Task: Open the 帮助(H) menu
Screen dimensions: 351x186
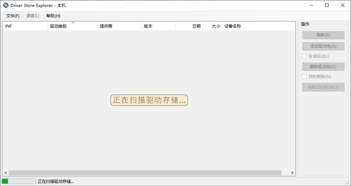Action: point(53,16)
